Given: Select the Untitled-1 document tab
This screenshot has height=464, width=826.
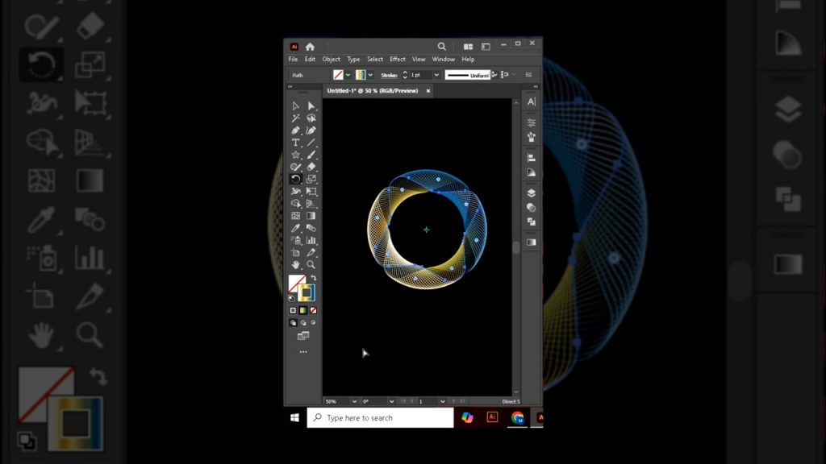Looking at the screenshot, I should pyautogui.click(x=373, y=90).
